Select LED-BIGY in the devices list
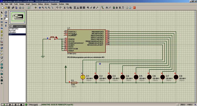 point(13,33)
